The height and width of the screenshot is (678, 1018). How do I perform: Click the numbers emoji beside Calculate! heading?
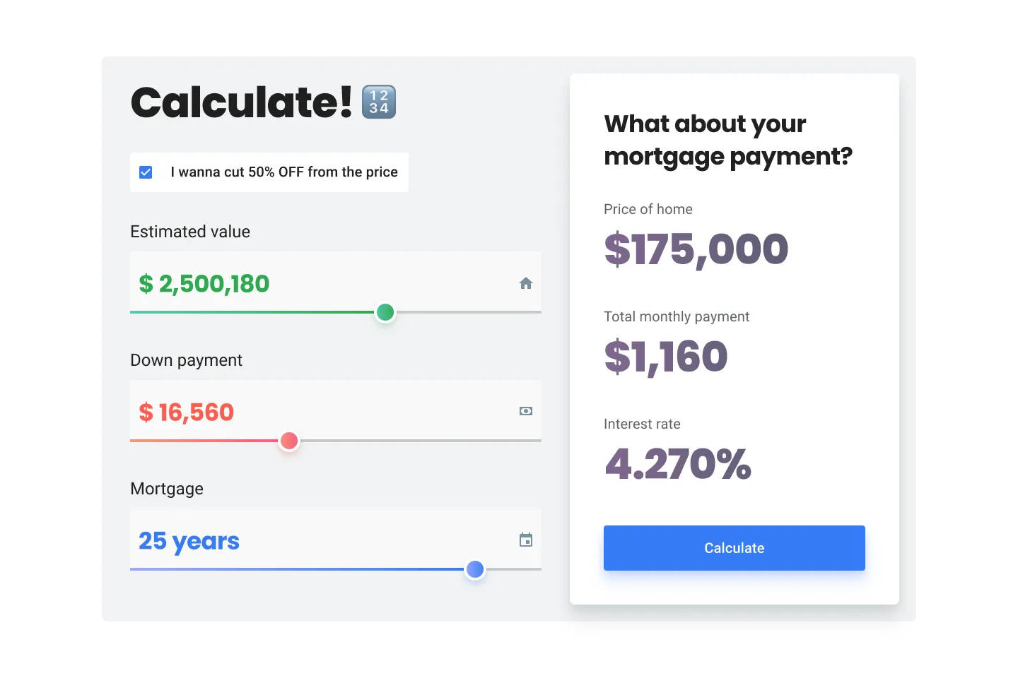(379, 102)
